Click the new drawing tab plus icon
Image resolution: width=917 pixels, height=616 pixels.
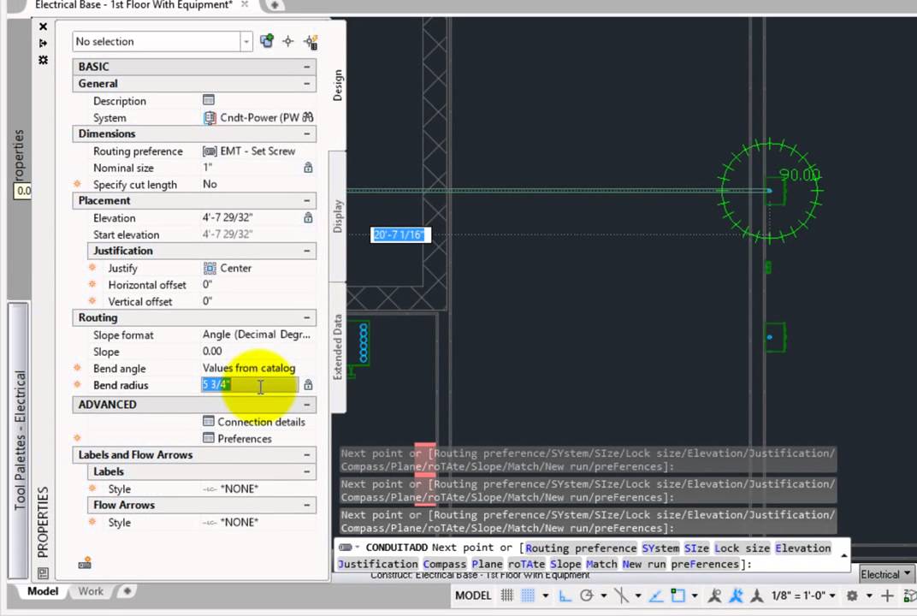point(274,5)
